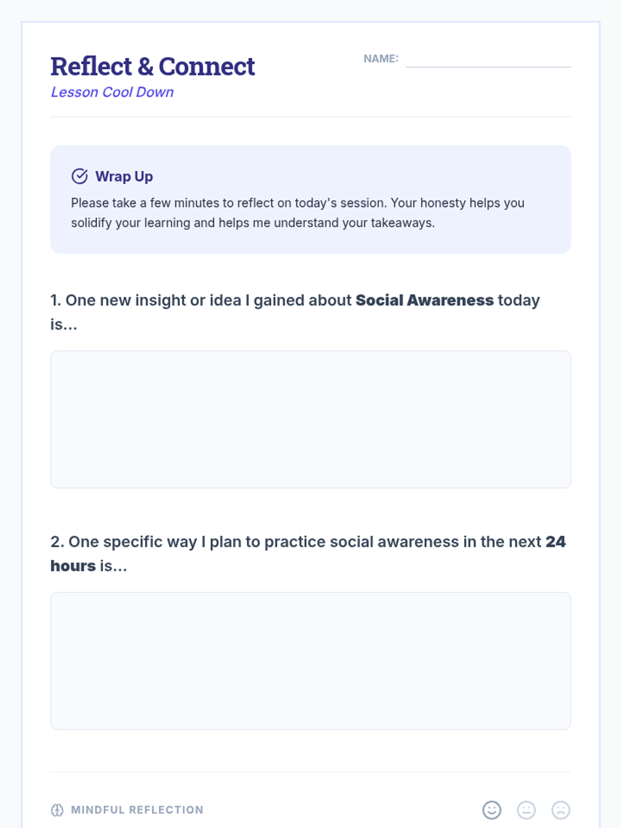This screenshot has width=621, height=828.
Task: Click the bold 24 hours text
Action: tap(555, 541)
